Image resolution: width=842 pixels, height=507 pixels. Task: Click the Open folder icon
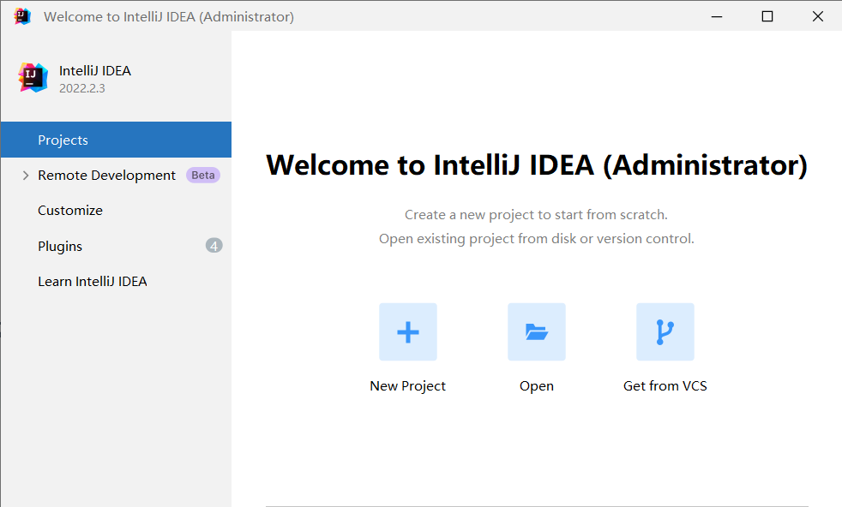[x=537, y=331]
